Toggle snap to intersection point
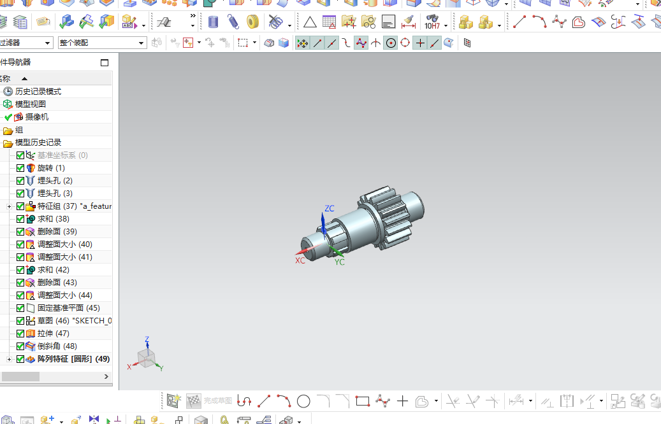Screen dimensions: 661x424 click(x=375, y=43)
